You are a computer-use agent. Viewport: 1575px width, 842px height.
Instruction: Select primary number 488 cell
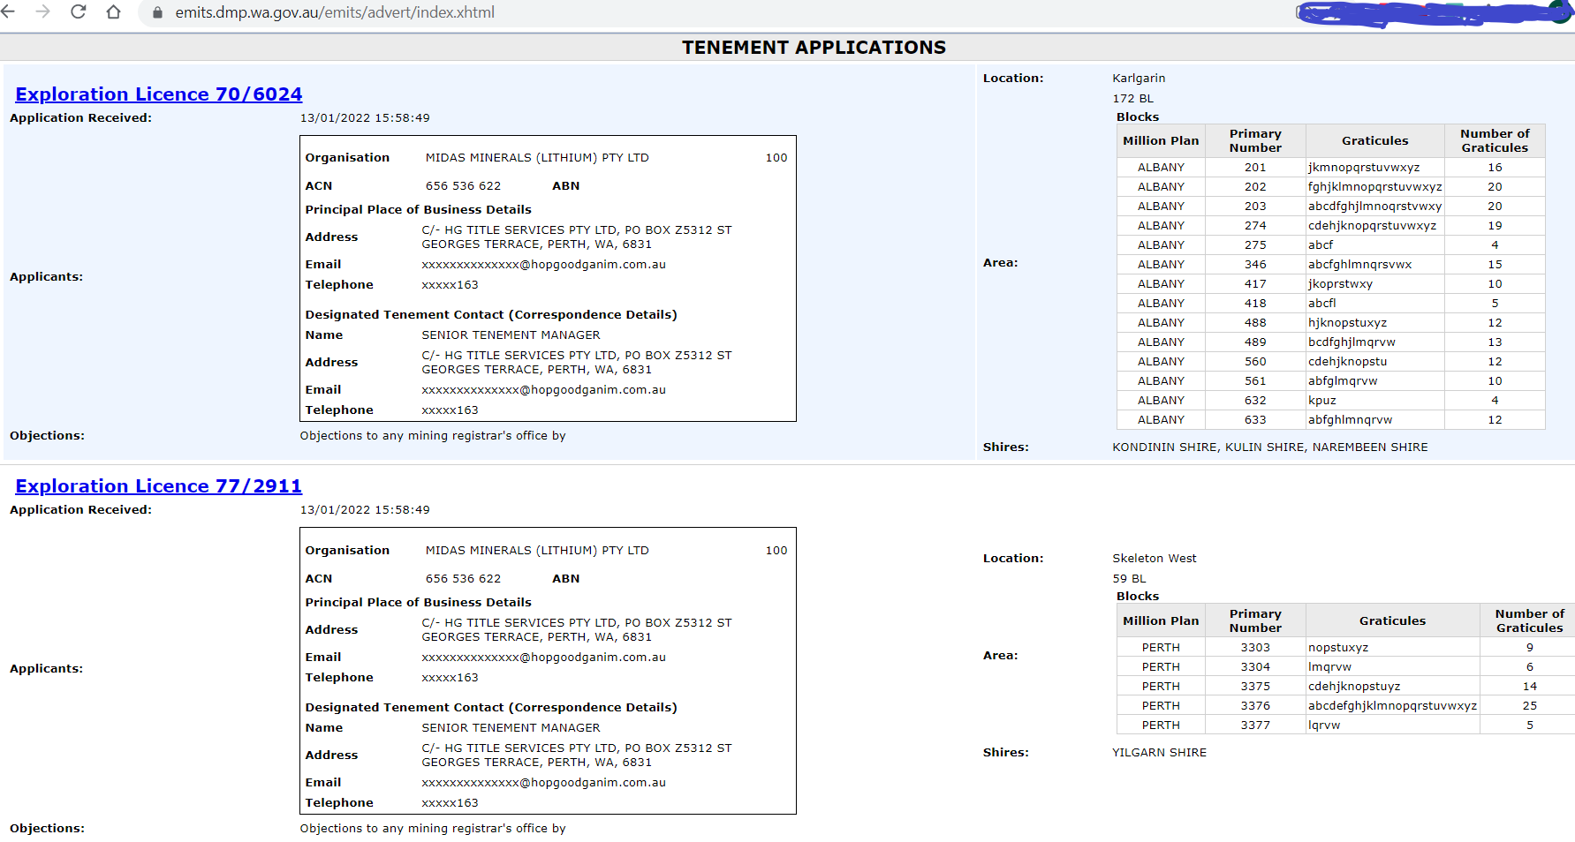1255,323
